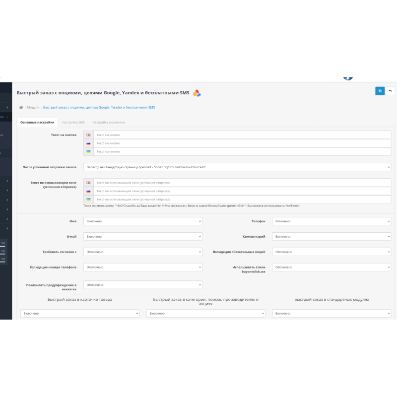The height and width of the screenshot is (397, 397).
Task: Switch to the «Настройка SMS» tab
Action: [74, 122]
